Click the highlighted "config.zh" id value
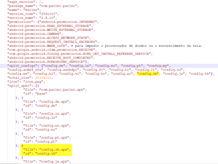Image resolution: width=218 pixels, height=164 pixels. (x=46, y=154)
